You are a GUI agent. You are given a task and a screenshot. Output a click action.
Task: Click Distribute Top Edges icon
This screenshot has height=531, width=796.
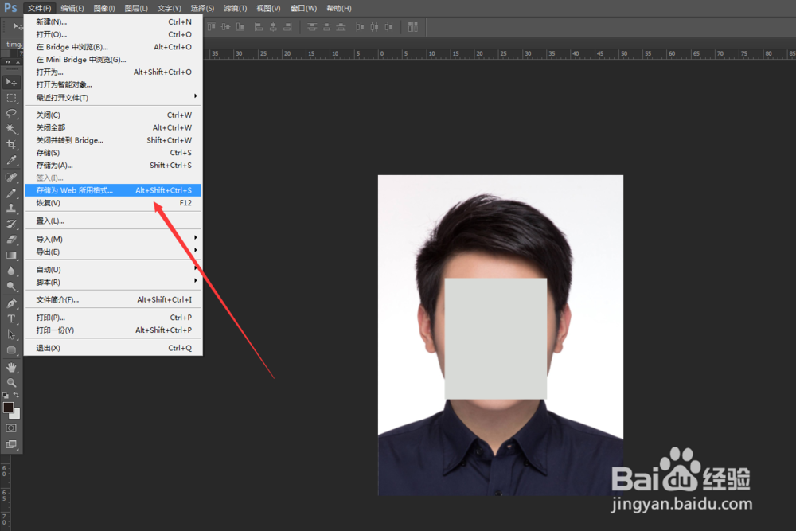click(312, 27)
